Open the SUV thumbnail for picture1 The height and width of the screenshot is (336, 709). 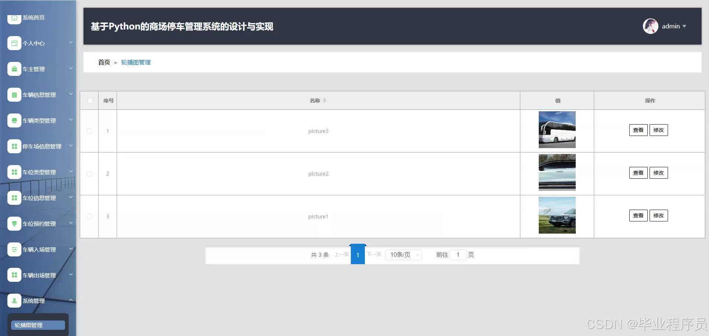[x=557, y=215]
